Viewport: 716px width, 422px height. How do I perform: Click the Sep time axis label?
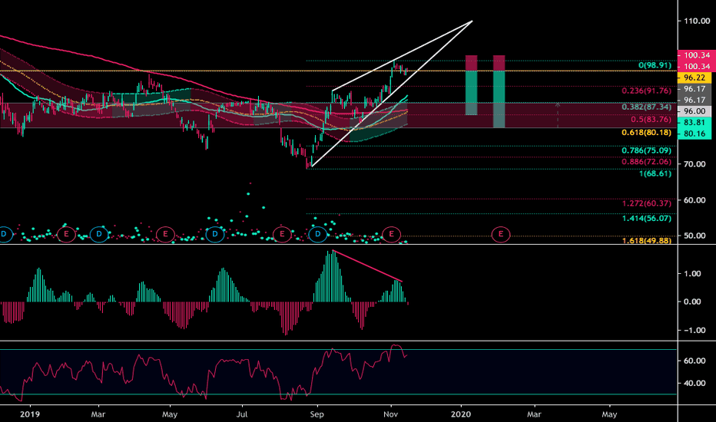click(x=317, y=414)
